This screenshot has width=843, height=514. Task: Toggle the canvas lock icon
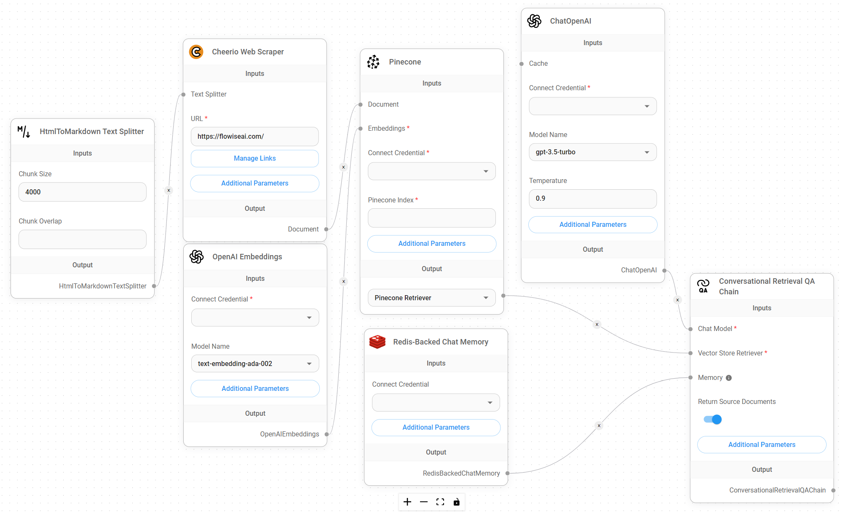[x=456, y=502]
